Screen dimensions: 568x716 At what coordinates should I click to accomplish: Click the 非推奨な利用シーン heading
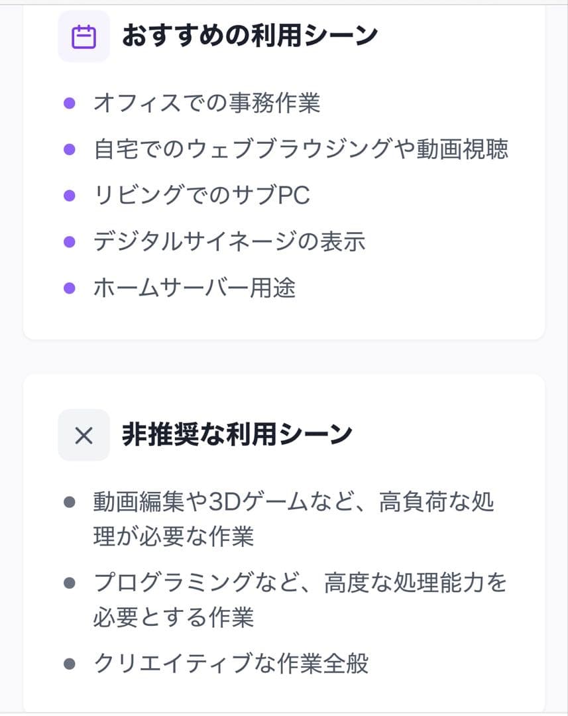coord(237,435)
